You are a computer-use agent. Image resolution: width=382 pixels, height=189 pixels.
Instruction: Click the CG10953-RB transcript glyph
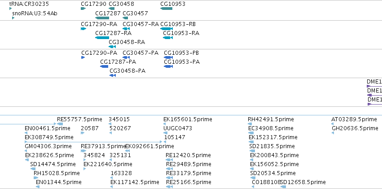click(x=167, y=29)
